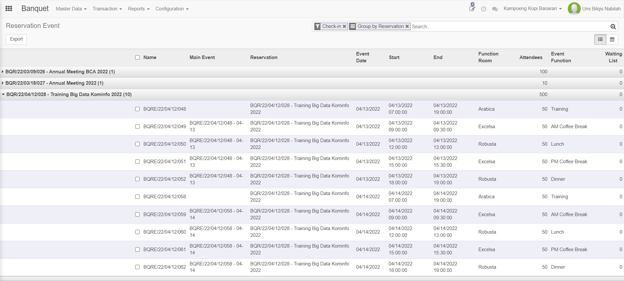Check the row BQRE/22/04/12/058
Screen dimensions: 624x281
point(137,197)
